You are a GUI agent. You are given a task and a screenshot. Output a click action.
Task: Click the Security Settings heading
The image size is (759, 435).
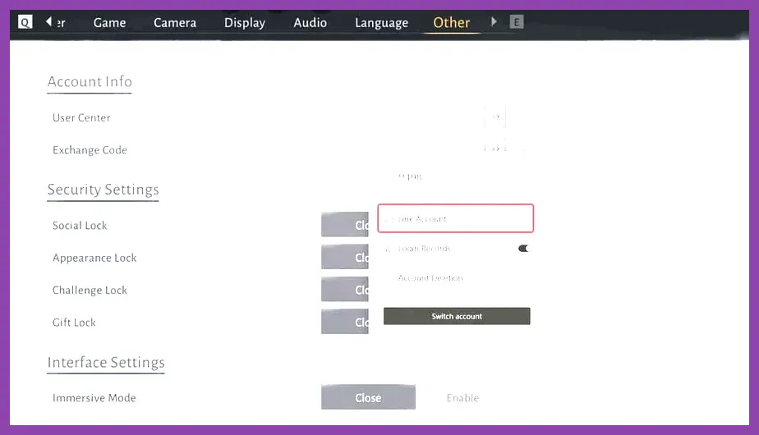pyautogui.click(x=103, y=190)
